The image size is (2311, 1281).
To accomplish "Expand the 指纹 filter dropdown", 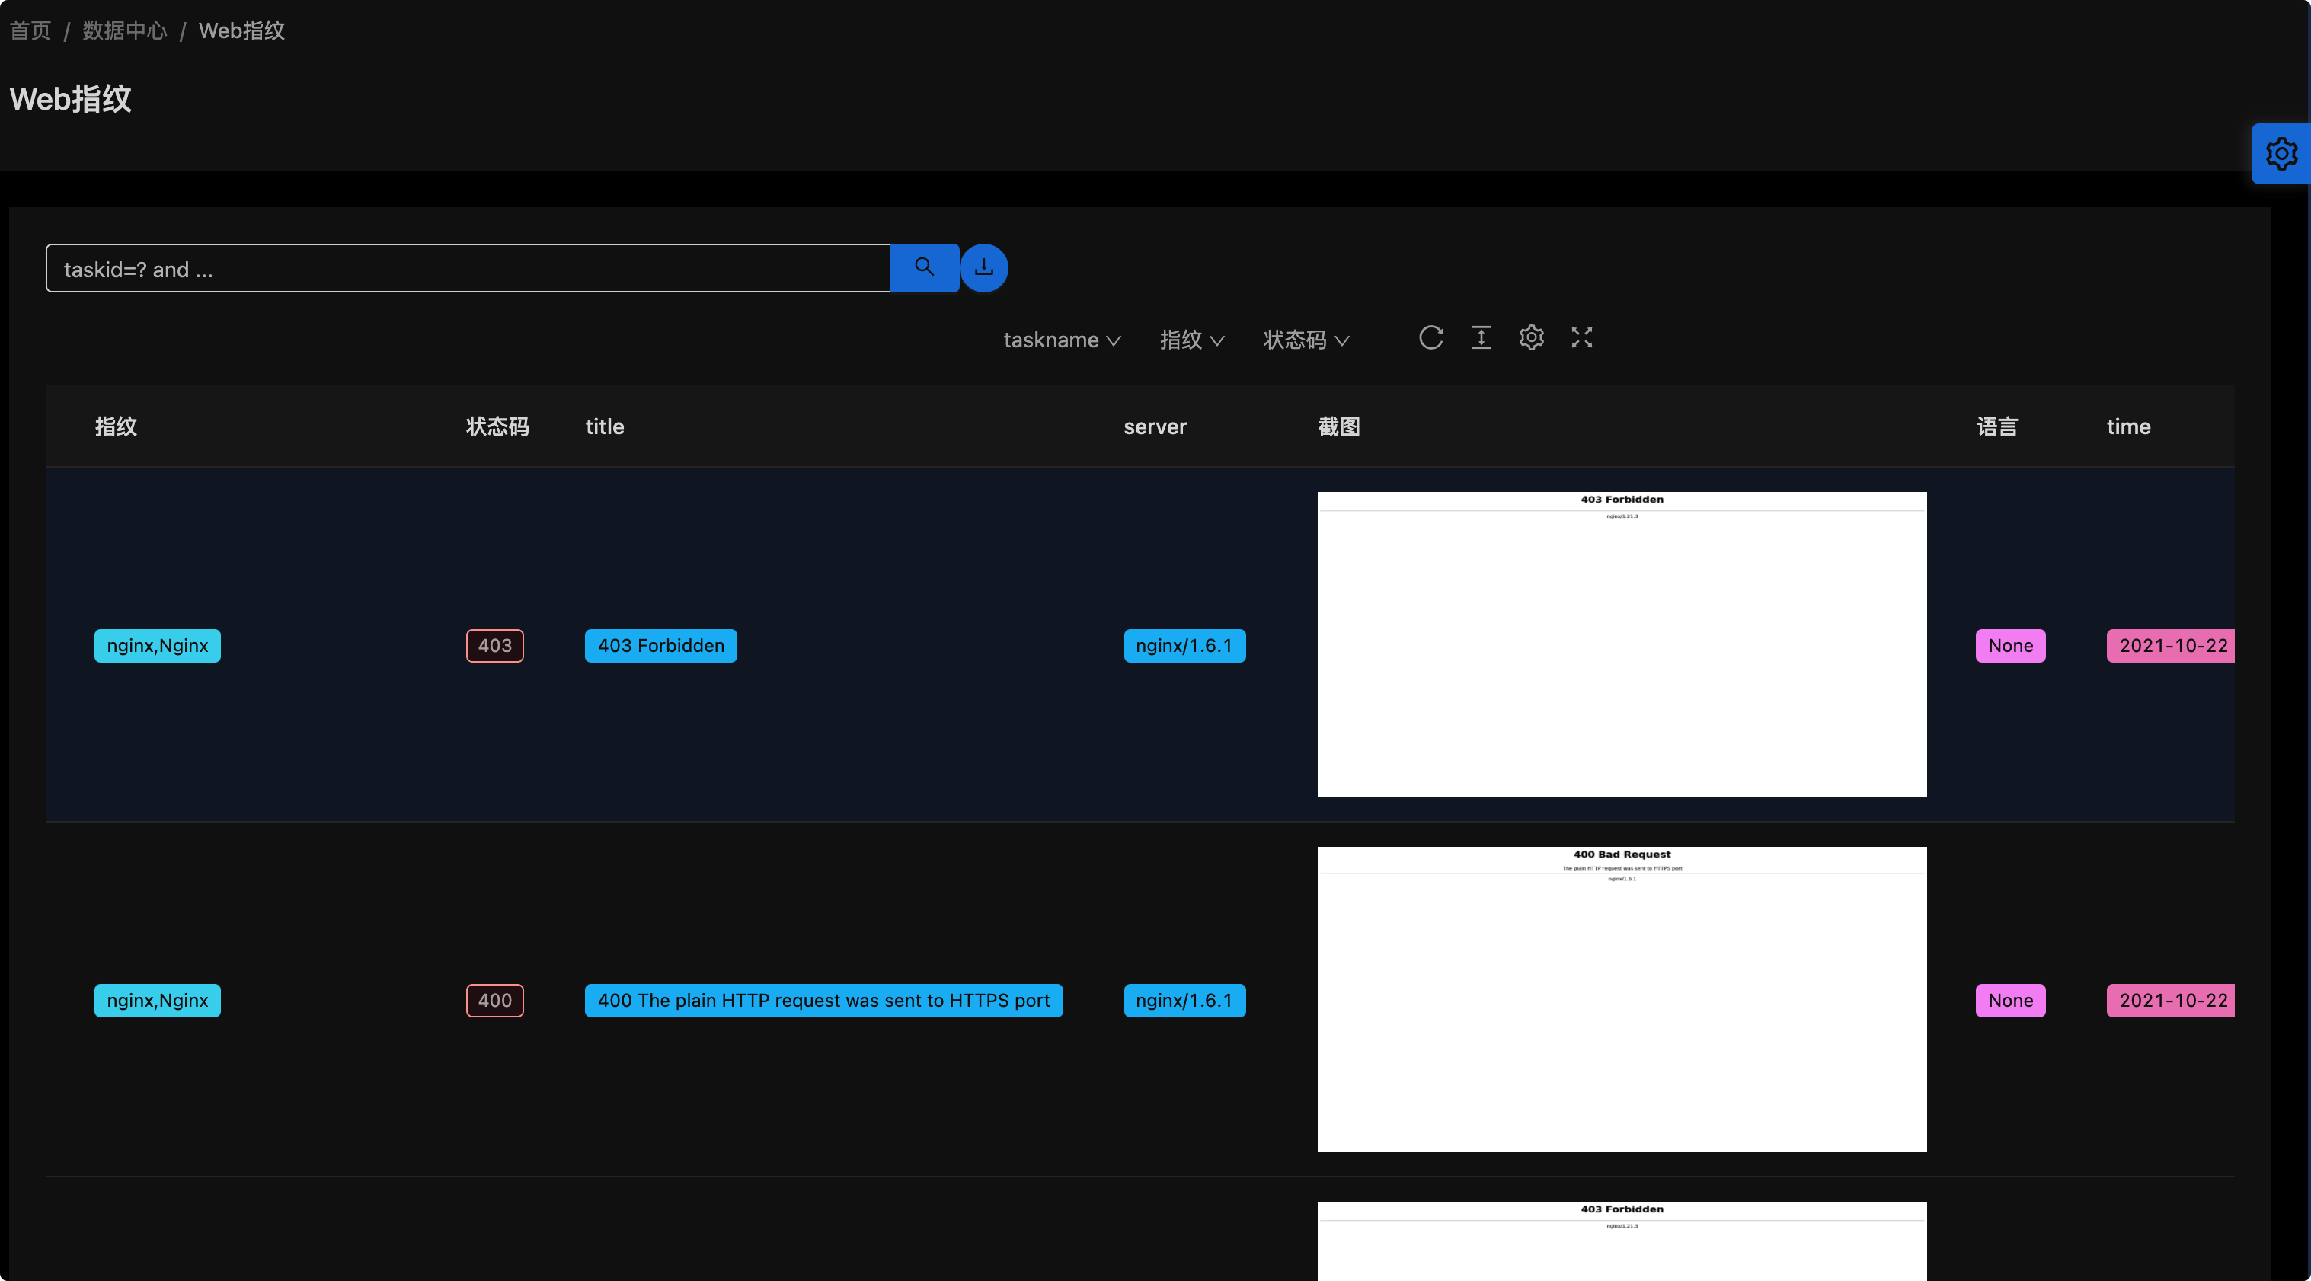I will 1191,340.
